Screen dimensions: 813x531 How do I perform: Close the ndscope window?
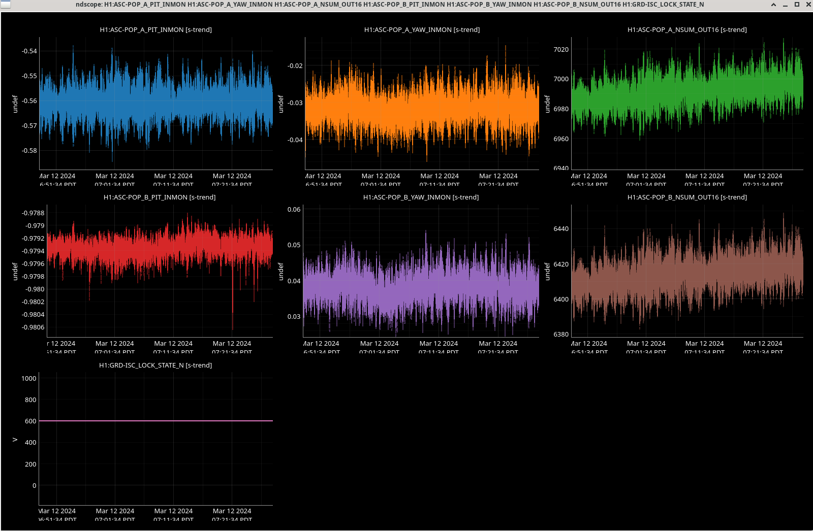tap(808, 5)
